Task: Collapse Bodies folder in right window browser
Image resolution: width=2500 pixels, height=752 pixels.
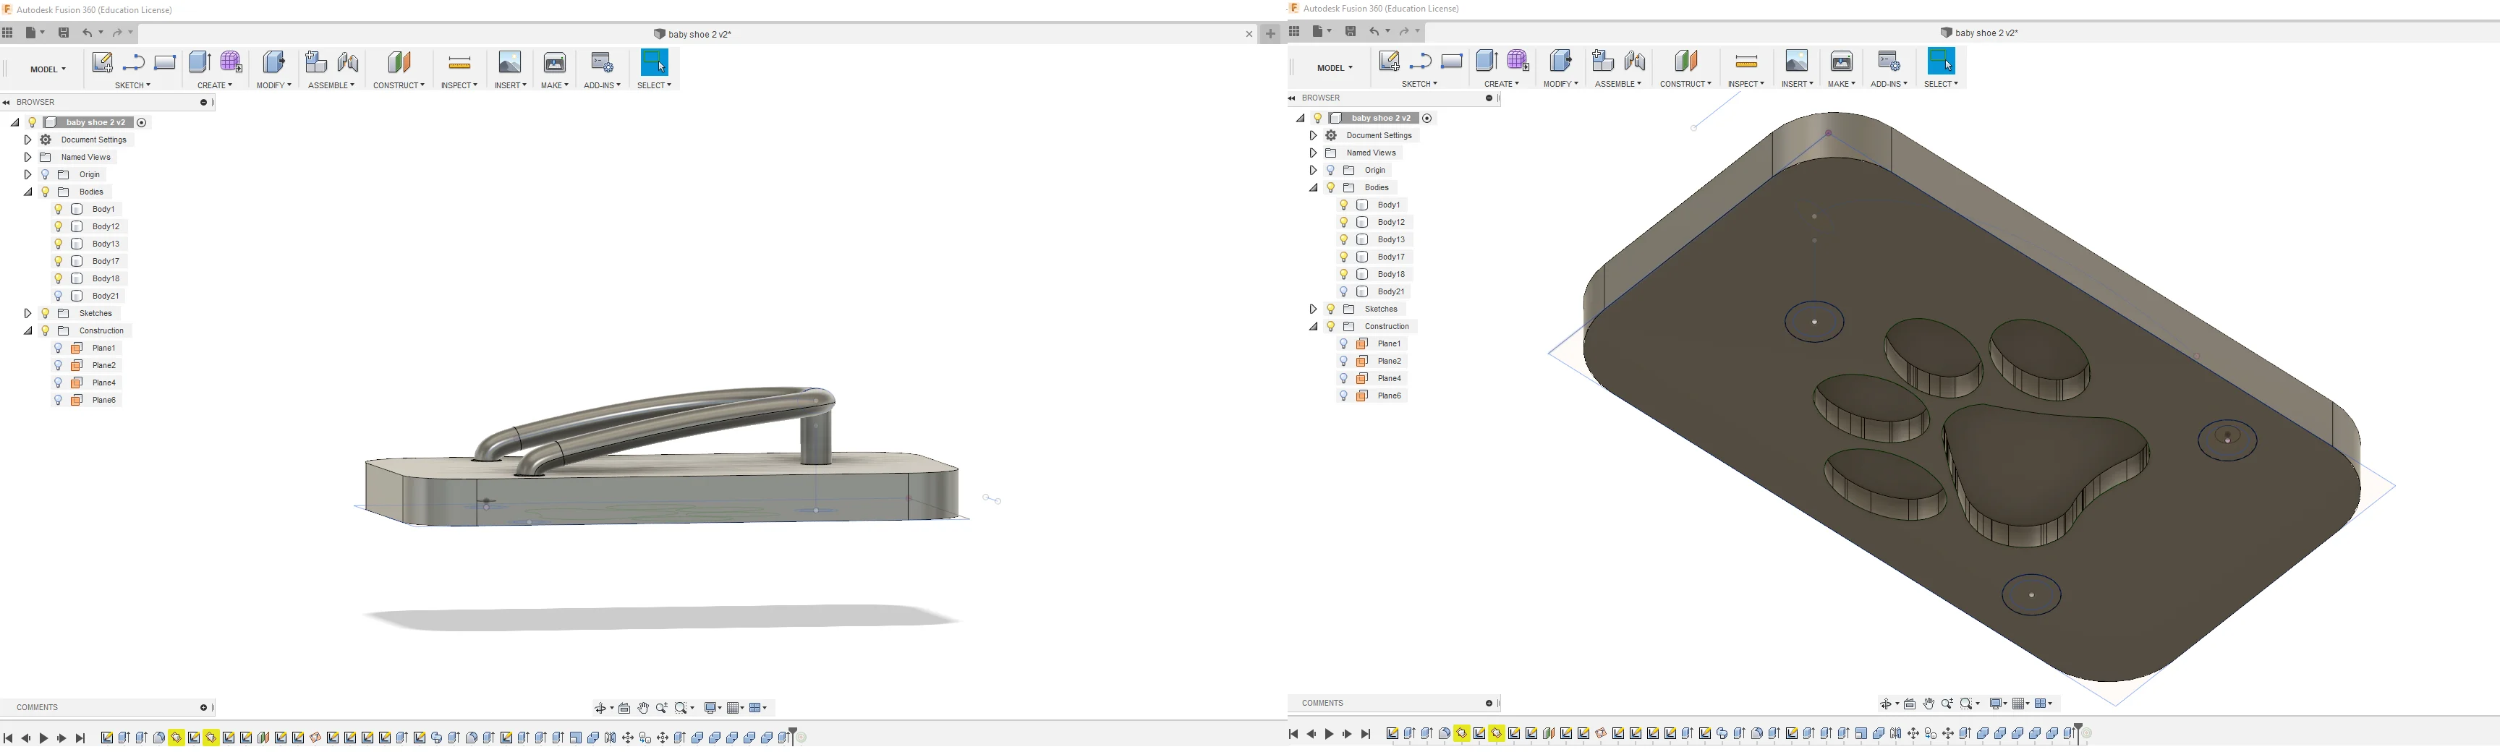Action: coord(1313,188)
